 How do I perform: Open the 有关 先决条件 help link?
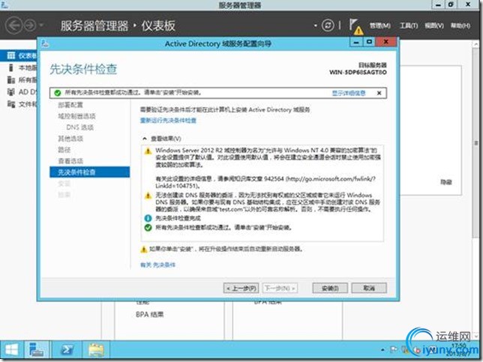[x=157, y=265]
